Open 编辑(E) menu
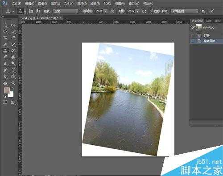 coord(29,4)
